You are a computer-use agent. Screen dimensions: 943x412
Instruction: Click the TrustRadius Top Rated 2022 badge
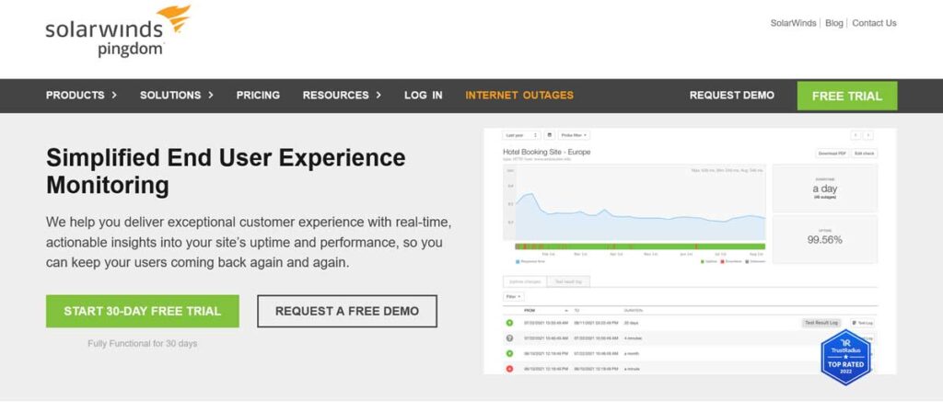pyautogui.click(x=845, y=358)
